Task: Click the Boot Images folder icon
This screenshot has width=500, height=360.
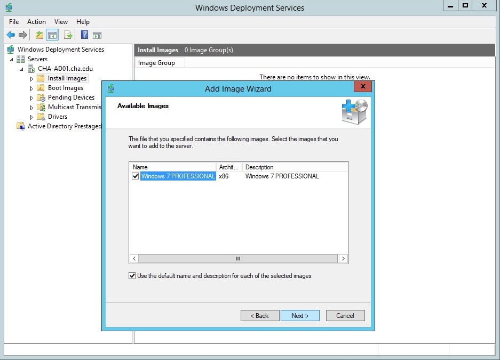Action: point(41,88)
